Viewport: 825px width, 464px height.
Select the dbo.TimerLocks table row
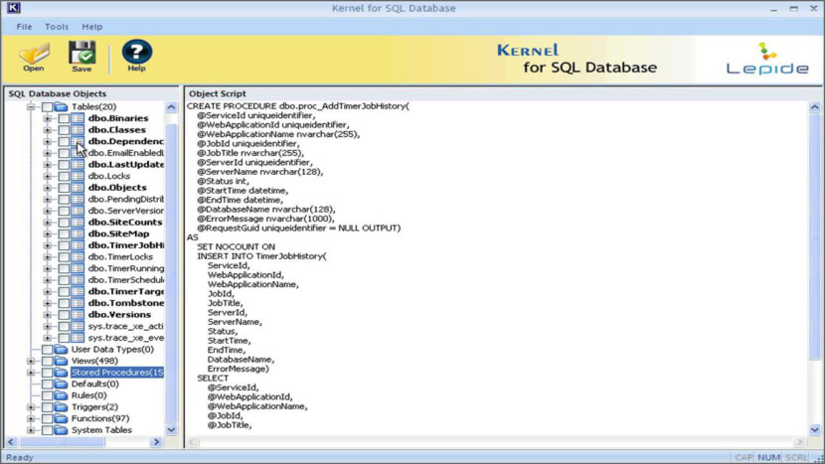coord(120,257)
